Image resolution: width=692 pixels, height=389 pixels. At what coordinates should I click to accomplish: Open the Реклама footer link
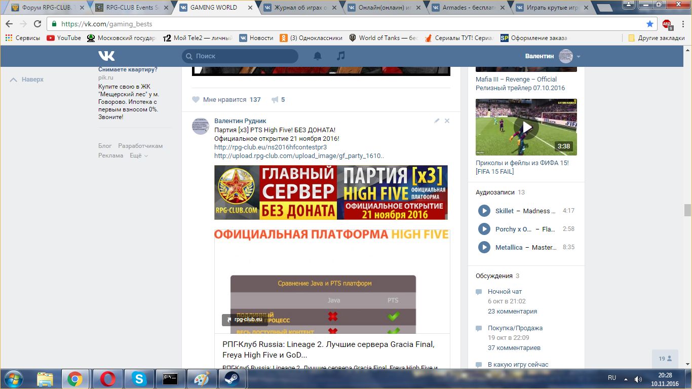tap(110, 155)
